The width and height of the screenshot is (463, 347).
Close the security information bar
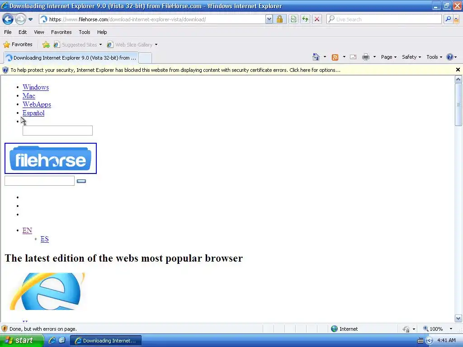(x=458, y=70)
